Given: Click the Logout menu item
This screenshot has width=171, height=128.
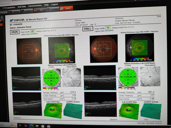Looking at the screenshot, I should (54, 4).
